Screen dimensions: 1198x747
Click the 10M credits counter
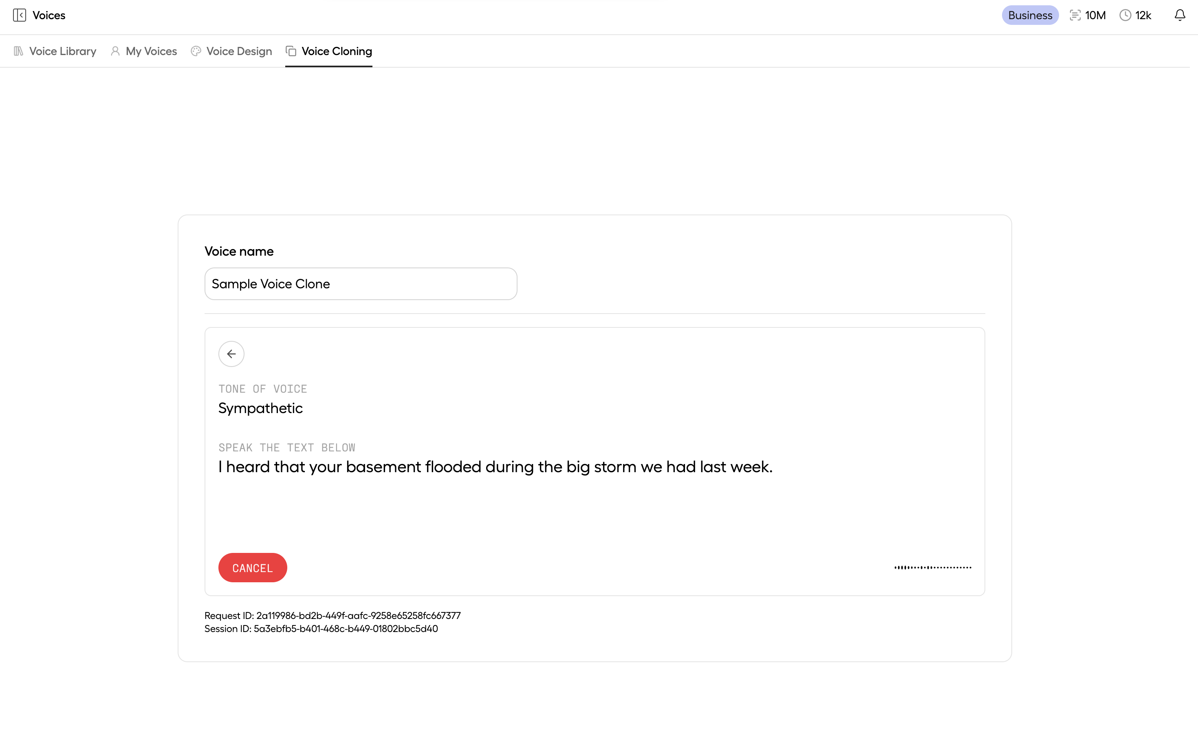pyautogui.click(x=1095, y=15)
